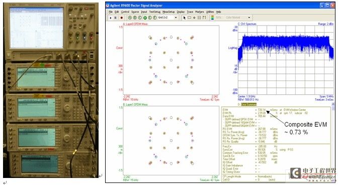Toggle trace B button in toolbar
This screenshot has height=185, width=339.
pos(135,18)
